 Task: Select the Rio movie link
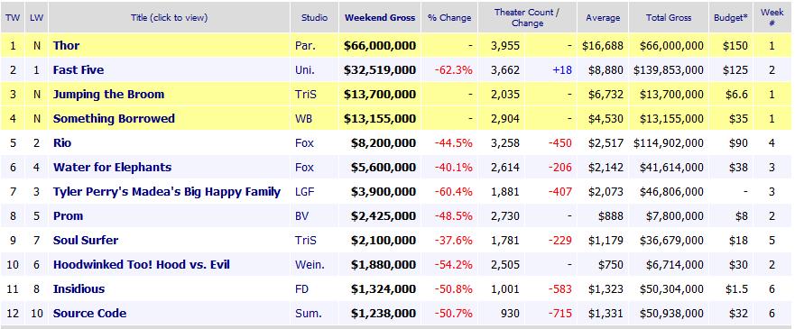coord(62,143)
